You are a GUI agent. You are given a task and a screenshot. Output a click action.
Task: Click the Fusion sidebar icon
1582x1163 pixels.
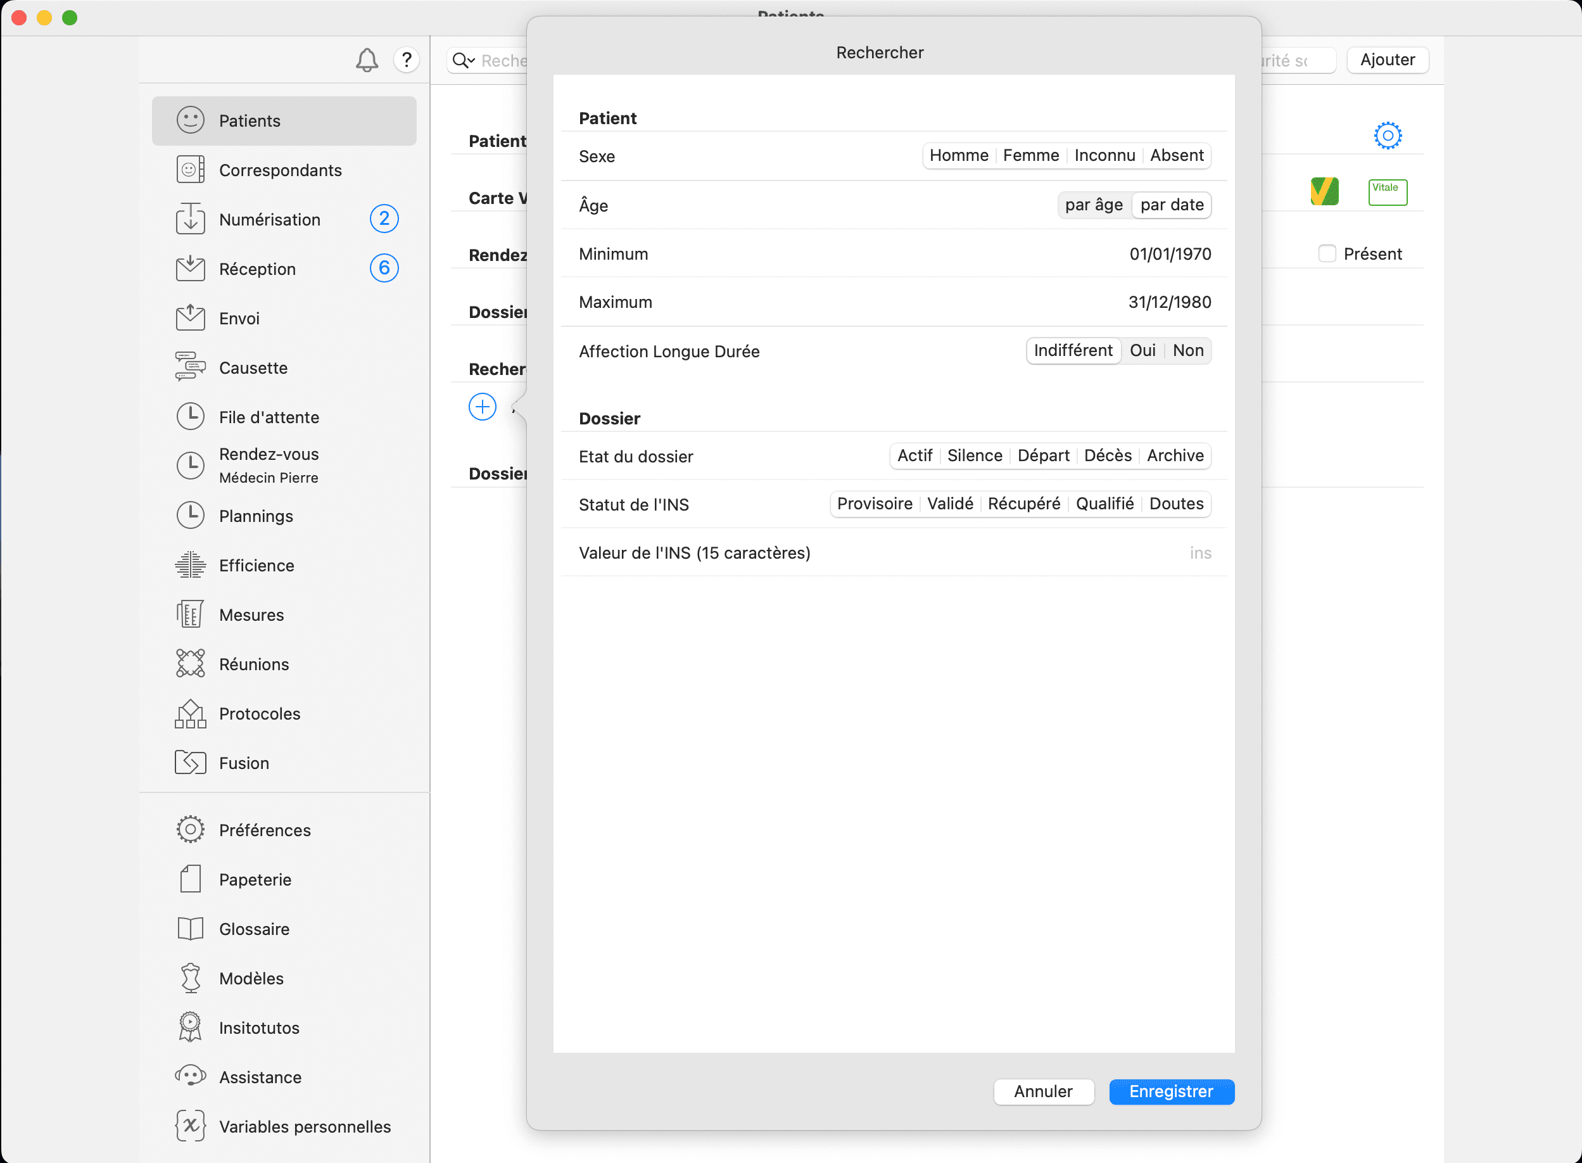(190, 763)
